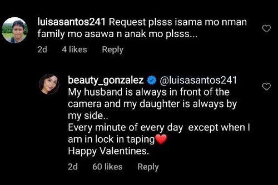Open beauty_gonzalez's profile picture

[49, 84]
